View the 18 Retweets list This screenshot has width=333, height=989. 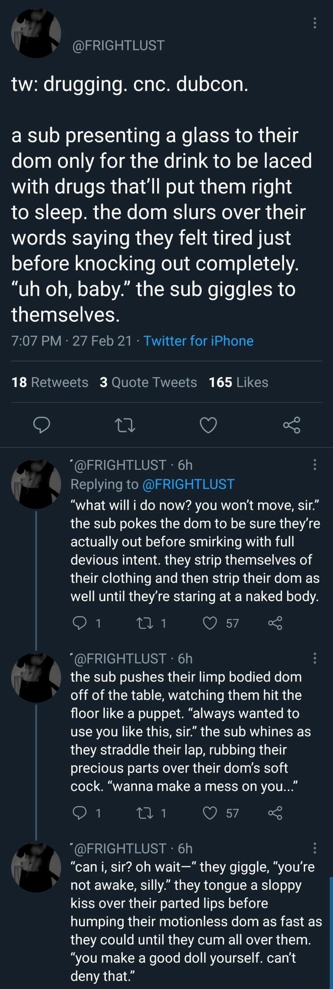[50, 383]
